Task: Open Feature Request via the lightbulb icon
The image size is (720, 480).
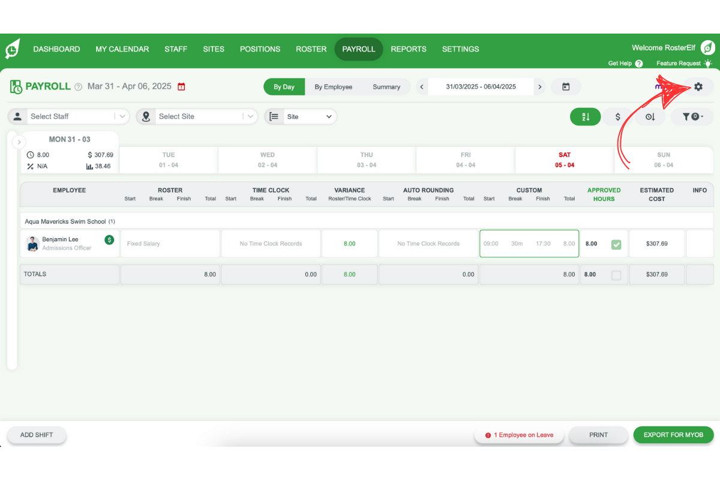Action: click(x=708, y=63)
